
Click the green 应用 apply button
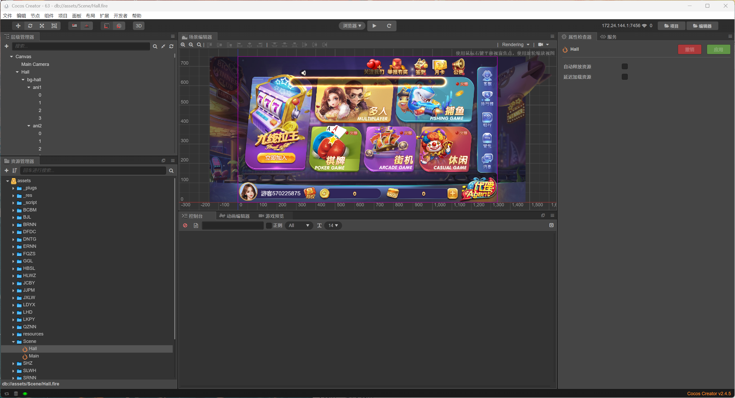[718, 49]
